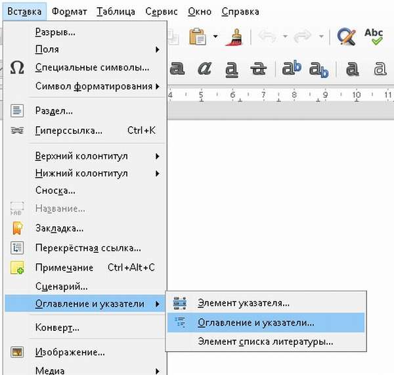Open the Redo history dropdown
Image resolution: width=394 pixels, height=375 pixels.
[321, 37]
